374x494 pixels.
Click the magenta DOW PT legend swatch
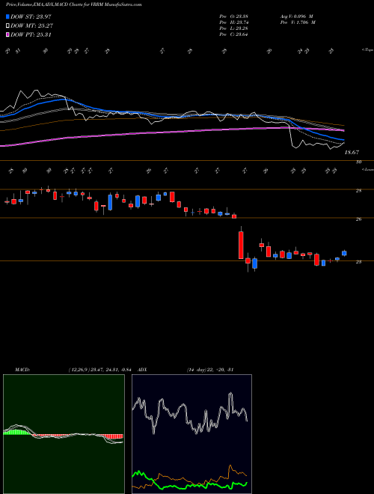pos(7,34)
